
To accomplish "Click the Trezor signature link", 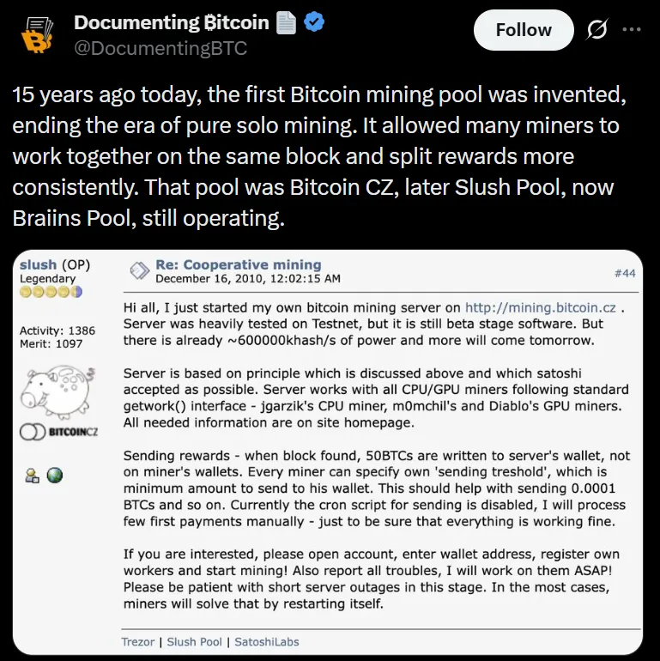I will (x=139, y=641).
